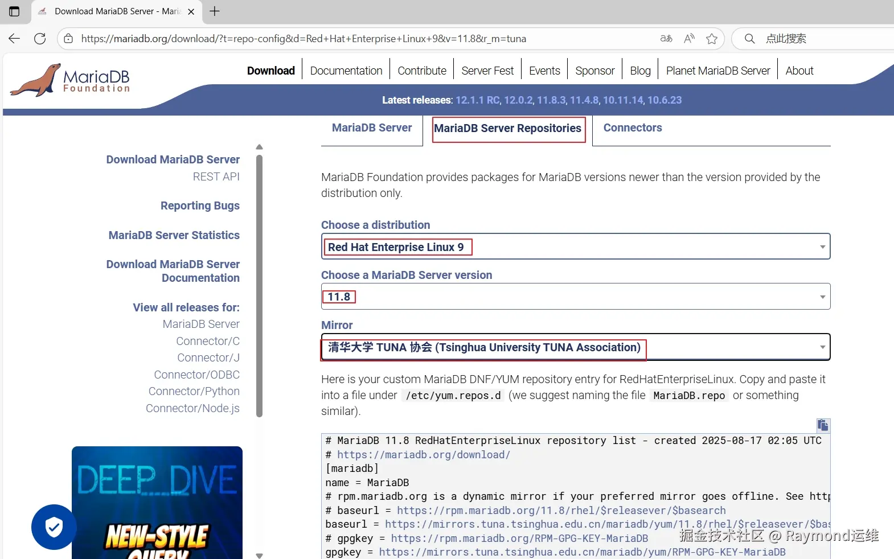The width and height of the screenshot is (894, 559).
Task: Click the browser back arrow
Action: tap(14, 39)
